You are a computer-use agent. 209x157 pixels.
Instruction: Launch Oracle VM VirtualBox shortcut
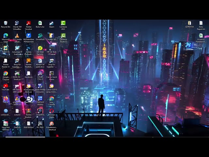point(17,26)
